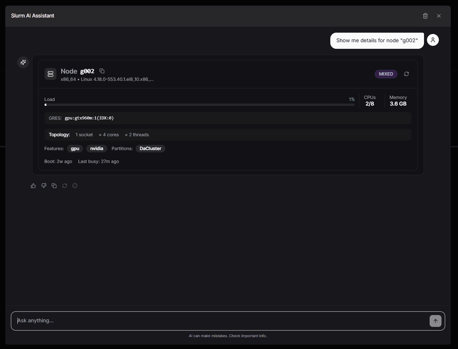Focus the Ask anything input field
The height and width of the screenshot is (349, 458).
pyautogui.click(x=132, y=321)
